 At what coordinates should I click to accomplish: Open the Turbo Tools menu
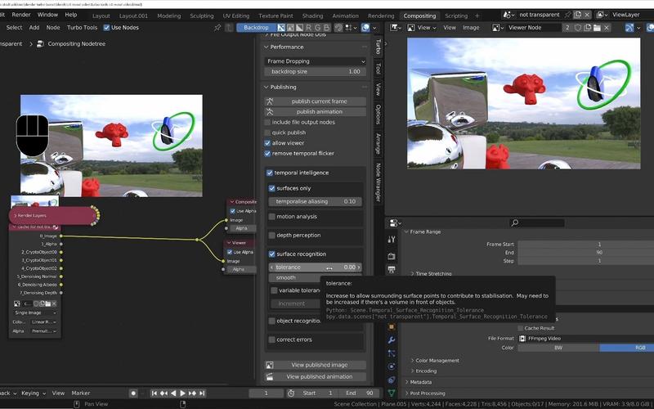tap(82, 28)
